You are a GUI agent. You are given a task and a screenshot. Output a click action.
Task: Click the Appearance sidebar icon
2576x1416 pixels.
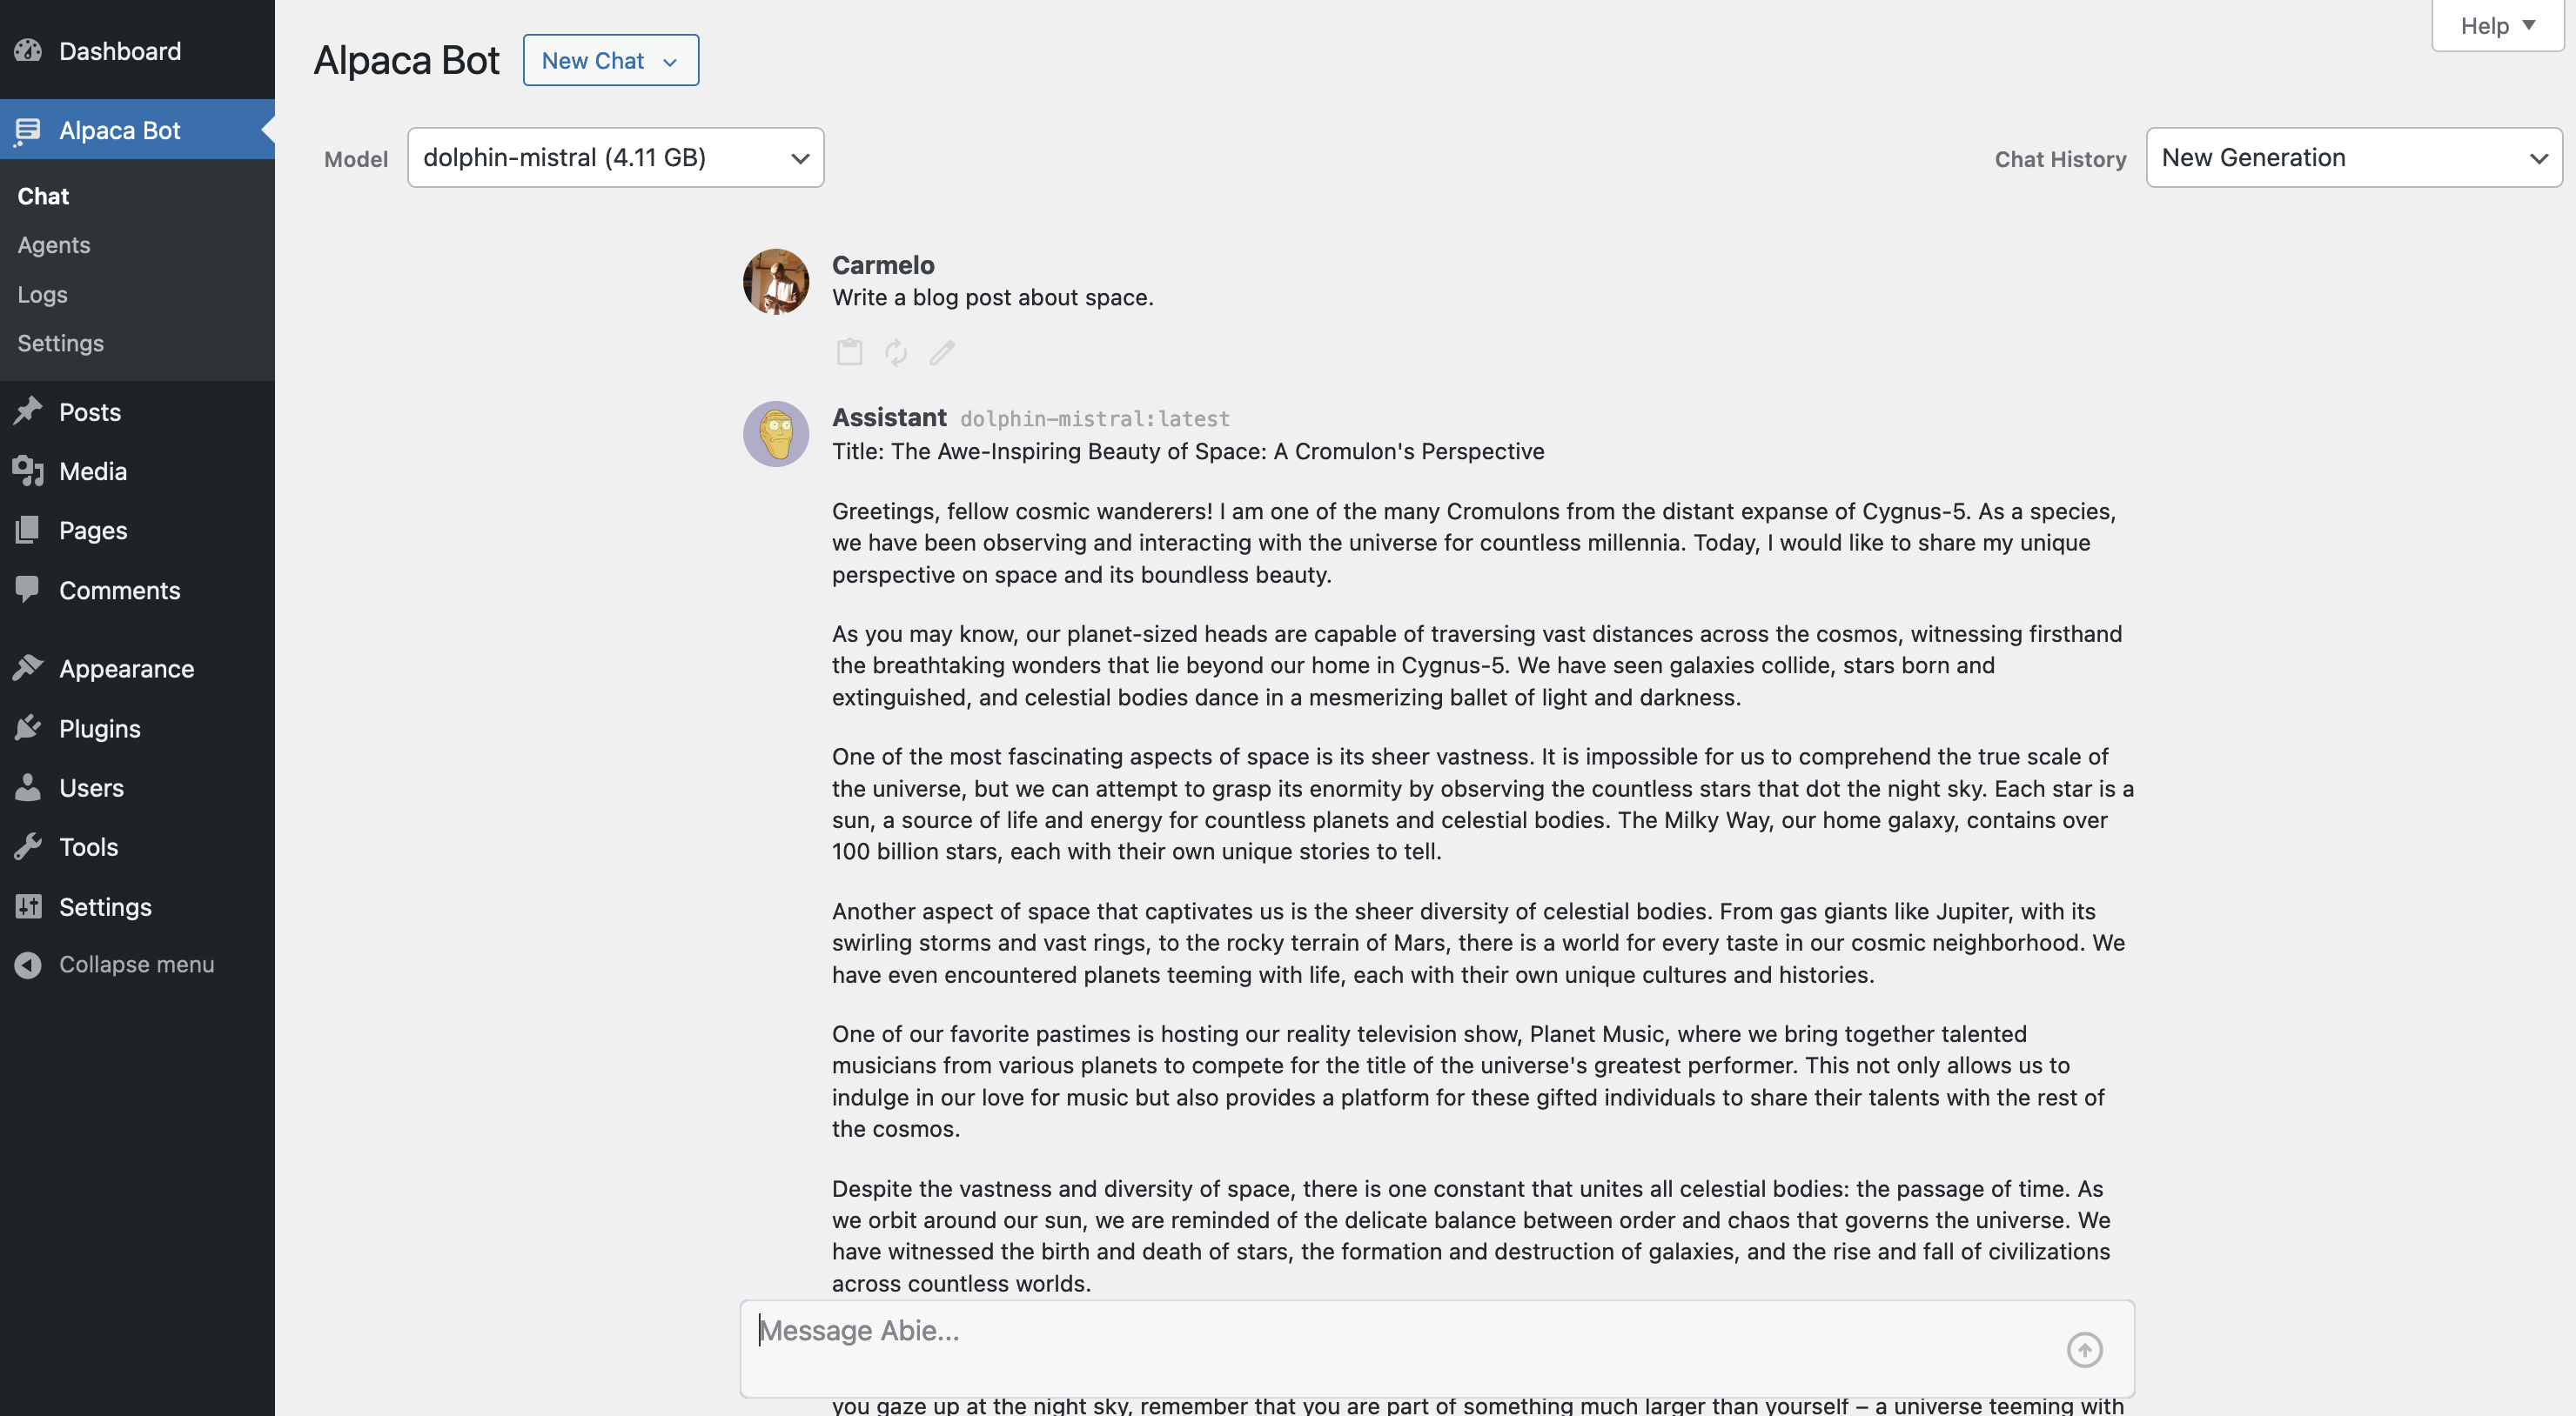click(x=24, y=668)
